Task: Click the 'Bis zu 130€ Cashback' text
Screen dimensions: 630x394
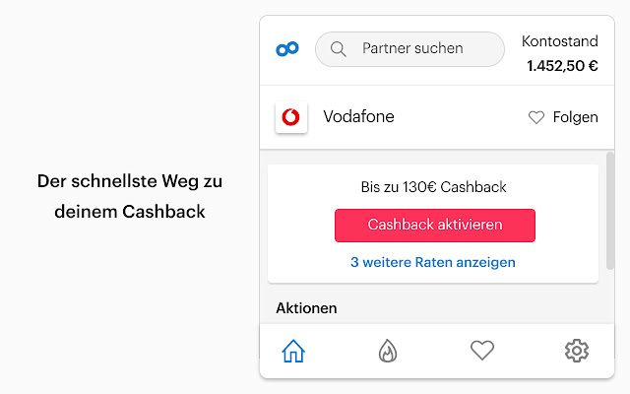Action: 433,187
